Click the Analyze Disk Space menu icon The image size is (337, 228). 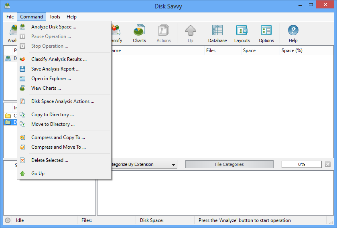[22, 27]
